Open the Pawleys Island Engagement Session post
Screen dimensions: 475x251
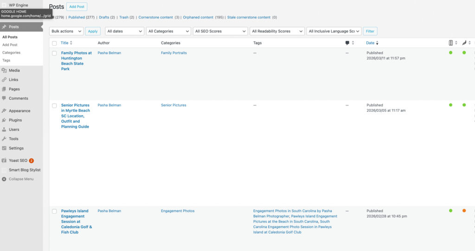point(77,221)
